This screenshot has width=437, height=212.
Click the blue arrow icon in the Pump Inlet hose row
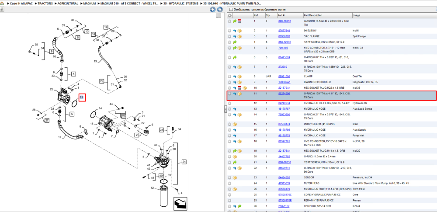[234, 136]
